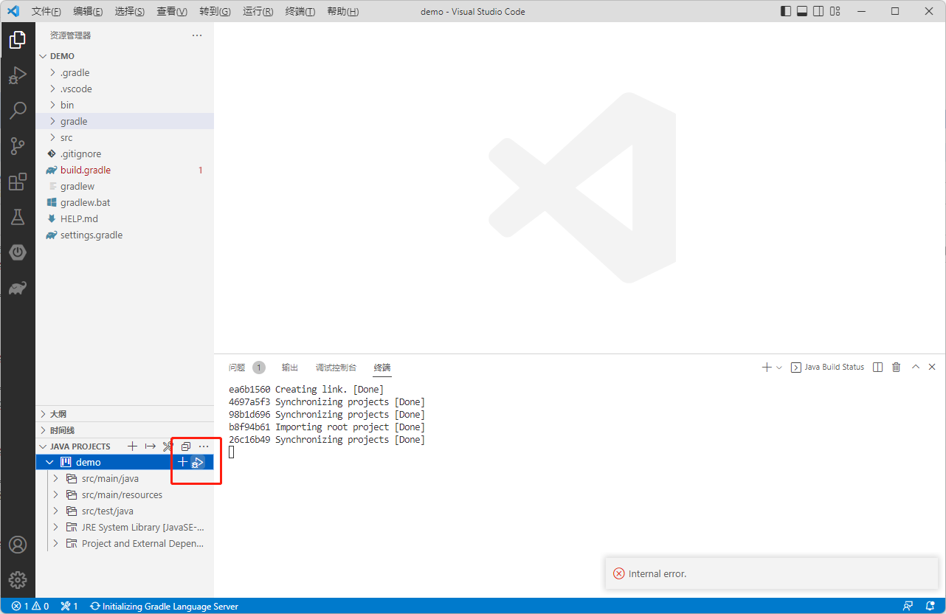Viewport: 946px width, 614px height.
Task: Open the 帮助(H) menu
Action: coord(343,11)
